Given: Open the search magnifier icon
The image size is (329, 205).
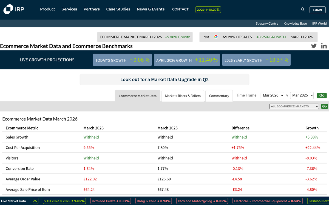Looking at the screenshot, I should 303,9.
